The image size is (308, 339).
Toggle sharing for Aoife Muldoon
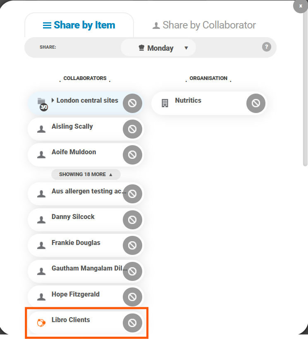click(132, 155)
